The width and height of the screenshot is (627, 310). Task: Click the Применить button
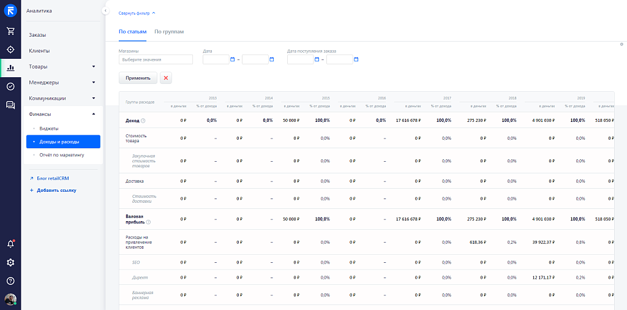click(x=138, y=78)
